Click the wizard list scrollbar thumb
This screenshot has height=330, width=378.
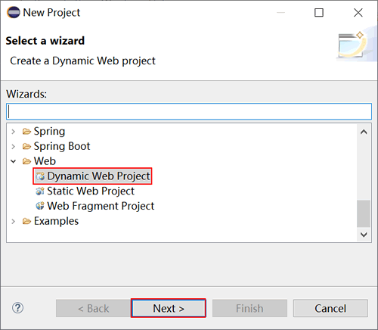coord(364,213)
